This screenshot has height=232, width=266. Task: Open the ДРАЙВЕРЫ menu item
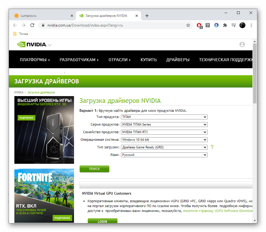tap(178, 60)
